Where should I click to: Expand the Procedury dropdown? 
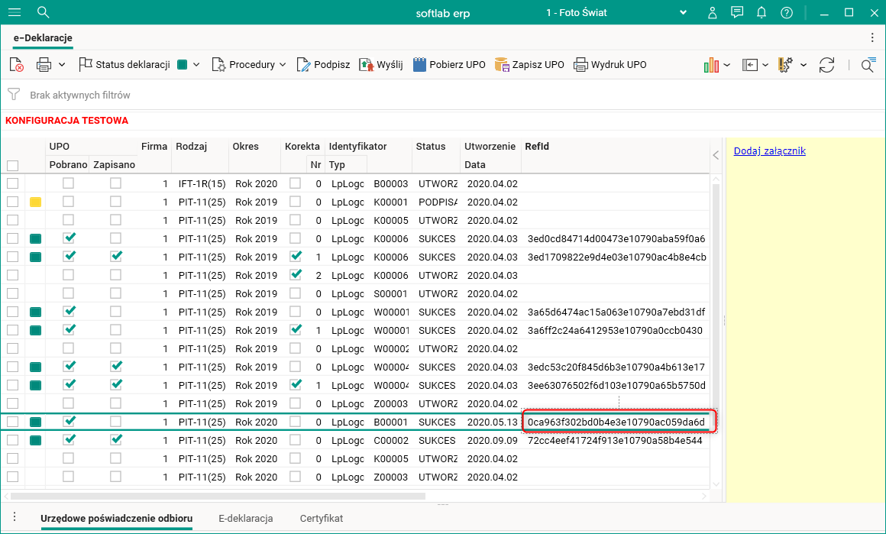click(250, 65)
